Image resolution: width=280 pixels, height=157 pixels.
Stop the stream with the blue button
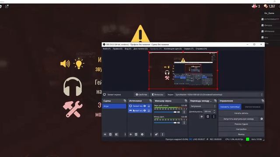click(230, 107)
